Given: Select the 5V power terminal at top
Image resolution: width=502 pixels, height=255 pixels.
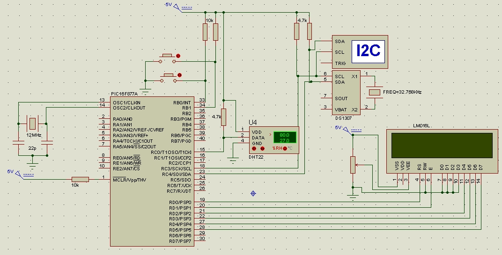Looking at the screenshot, I should pos(178,7).
